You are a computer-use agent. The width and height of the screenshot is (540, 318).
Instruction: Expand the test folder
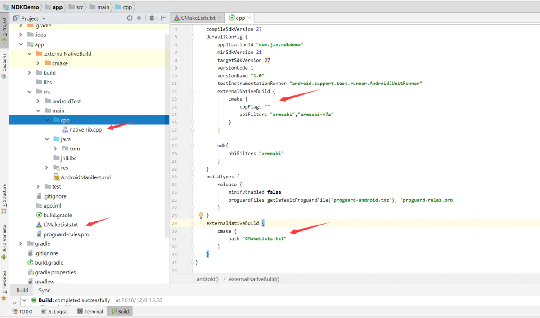38,186
